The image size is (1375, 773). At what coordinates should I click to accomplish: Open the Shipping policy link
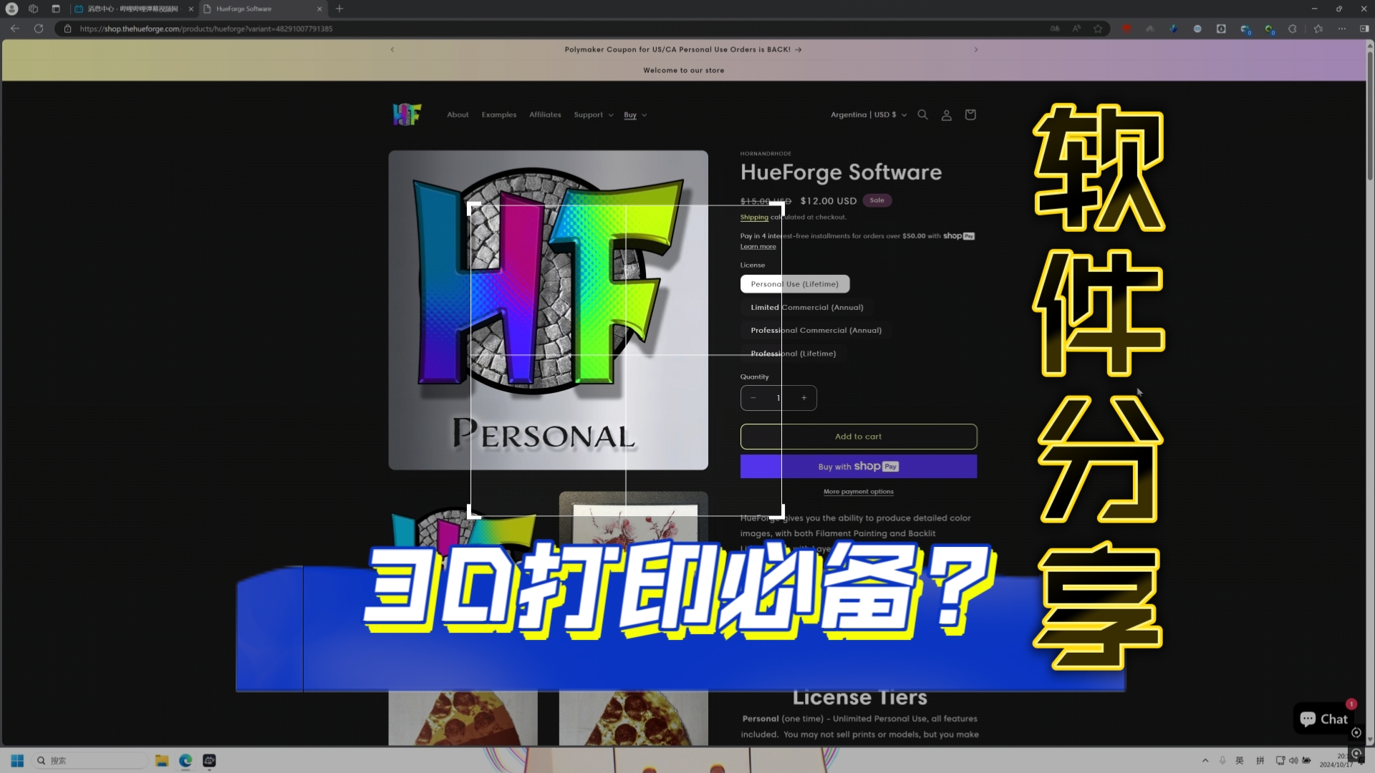[x=753, y=217]
